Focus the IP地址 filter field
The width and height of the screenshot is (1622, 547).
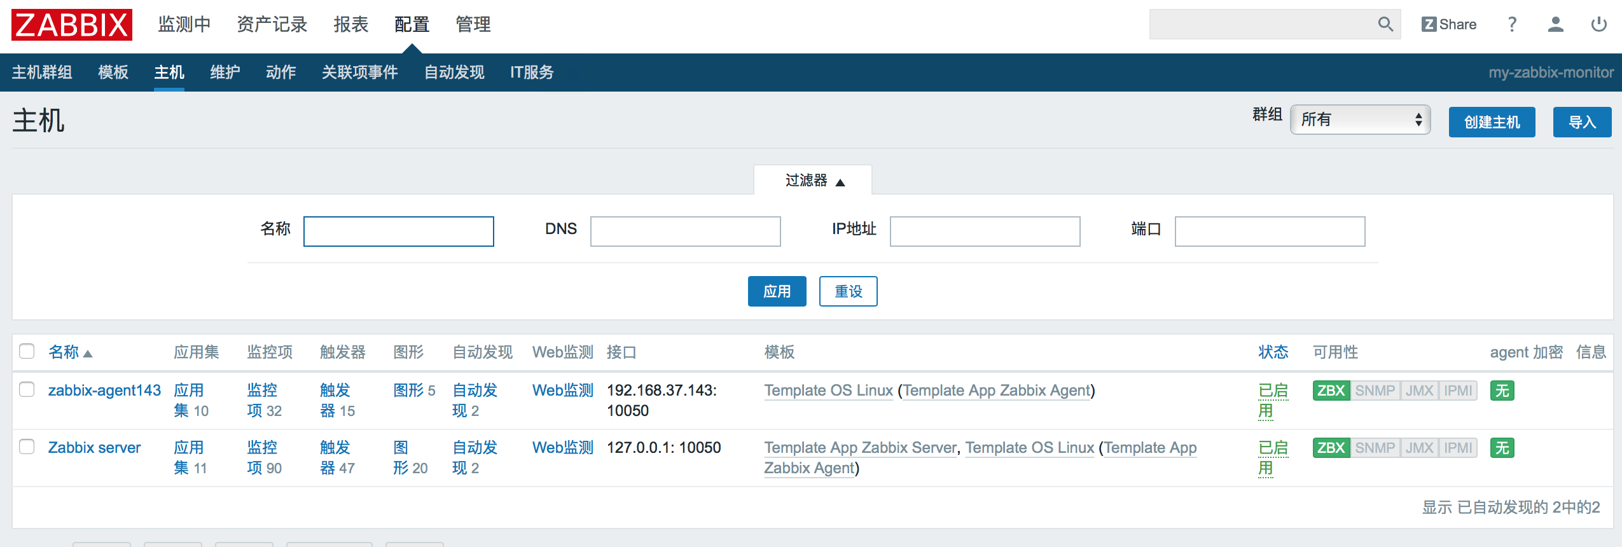click(x=985, y=232)
